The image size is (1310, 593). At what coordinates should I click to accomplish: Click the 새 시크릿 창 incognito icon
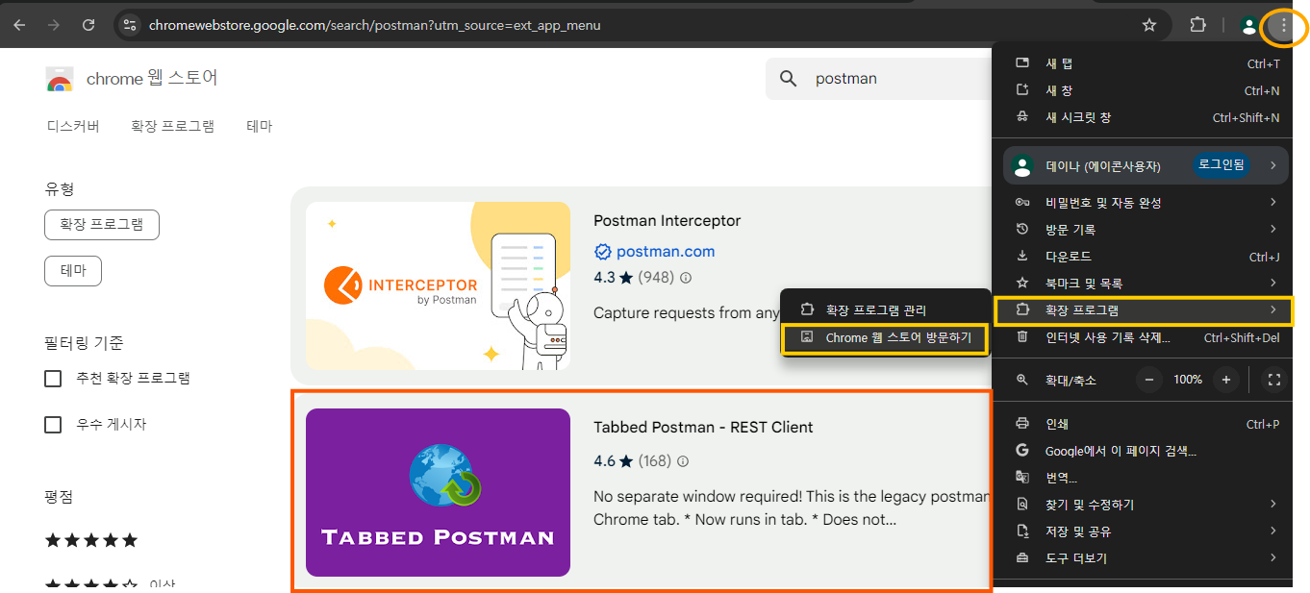tap(1022, 117)
